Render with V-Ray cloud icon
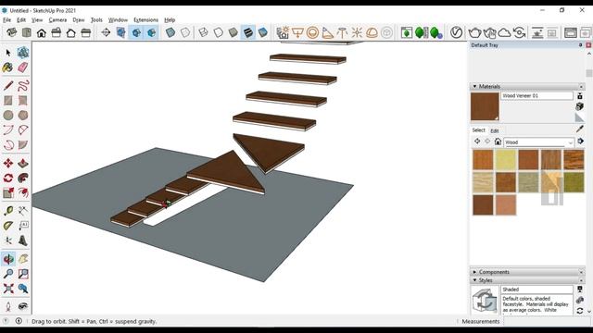 [504, 33]
